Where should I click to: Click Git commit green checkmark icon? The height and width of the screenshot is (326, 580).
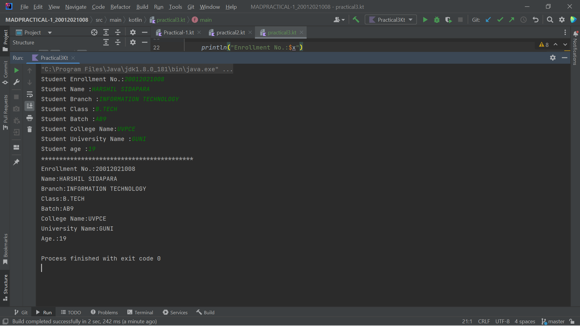click(x=500, y=20)
